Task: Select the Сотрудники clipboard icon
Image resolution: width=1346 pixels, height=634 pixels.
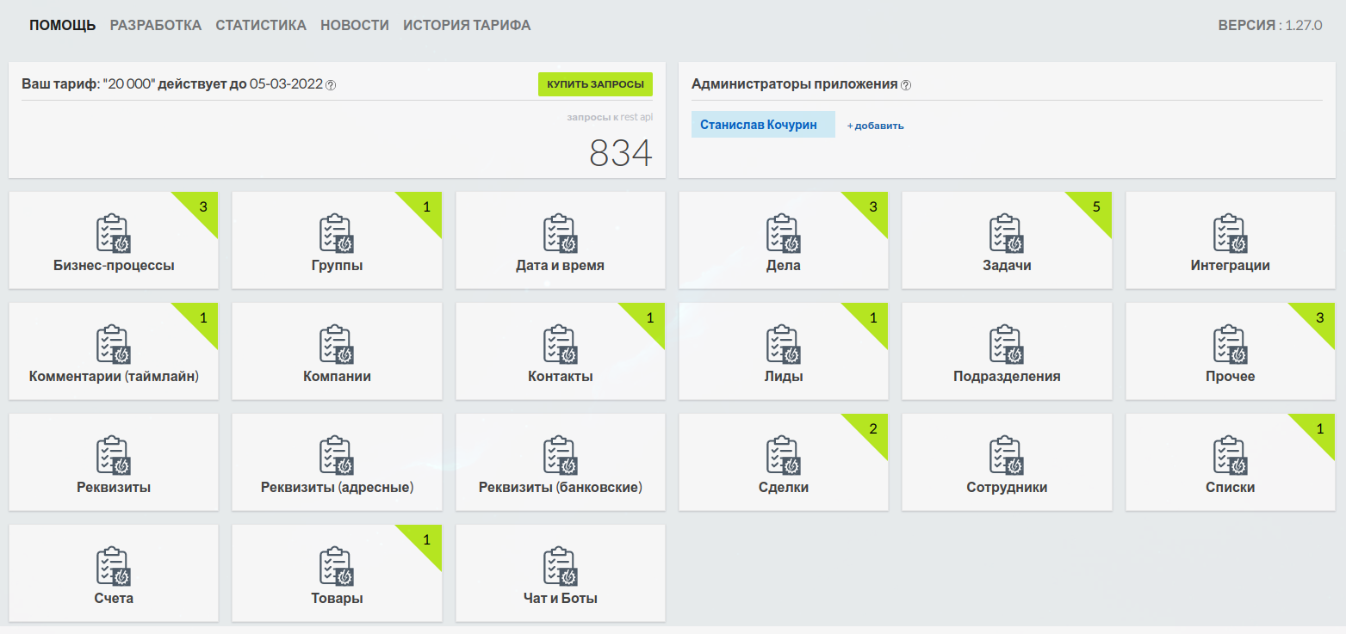Action: [x=1007, y=455]
